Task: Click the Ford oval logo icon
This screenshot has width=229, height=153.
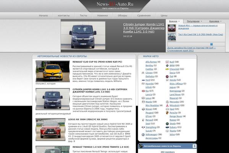Action: [x=143, y=80]
